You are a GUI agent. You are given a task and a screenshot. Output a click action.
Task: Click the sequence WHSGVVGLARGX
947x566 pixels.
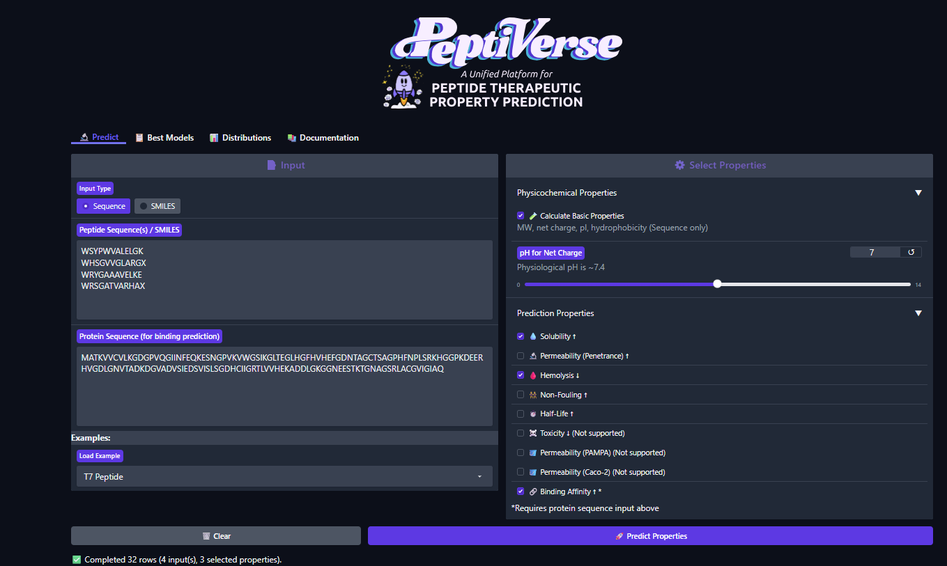(114, 262)
